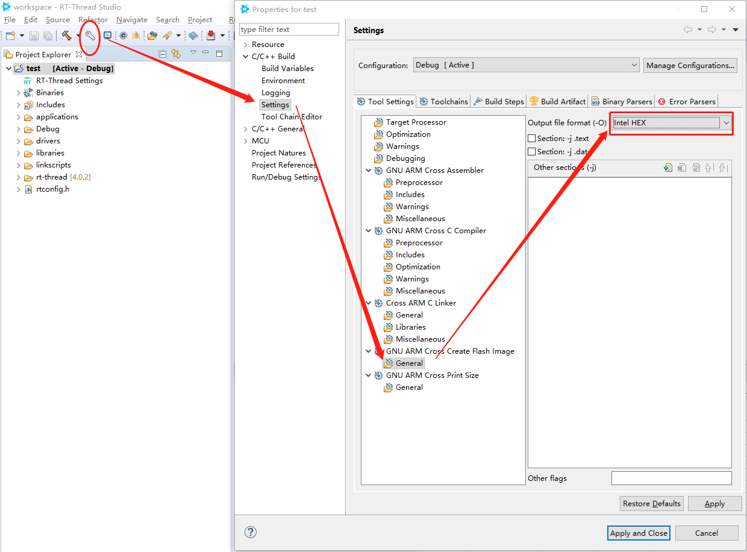The image size is (747, 552).
Task: Collapse GNU ARM Cross Assembler node
Action: pyautogui.click(x=369, y=171)
